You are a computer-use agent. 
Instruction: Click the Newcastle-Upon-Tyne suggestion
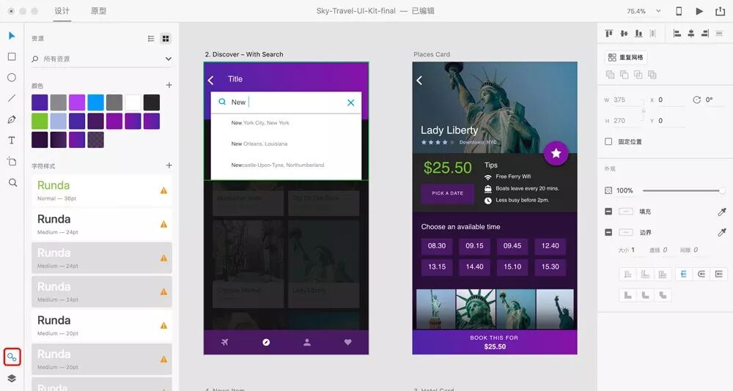click(278, 165)
